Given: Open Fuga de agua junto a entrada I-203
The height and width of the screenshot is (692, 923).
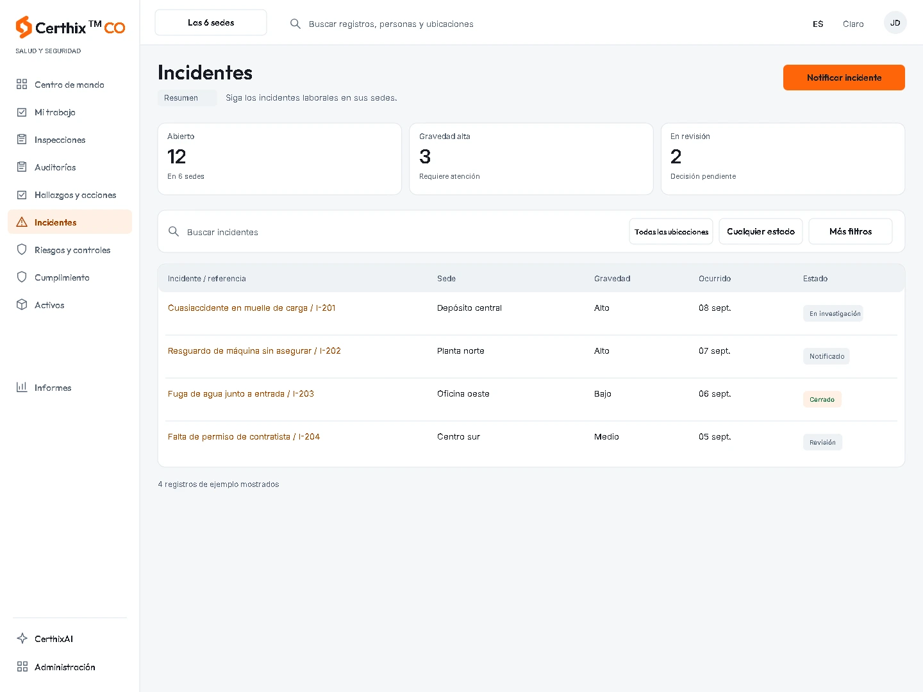Looking at the screenshot, I should click(240, 394).
